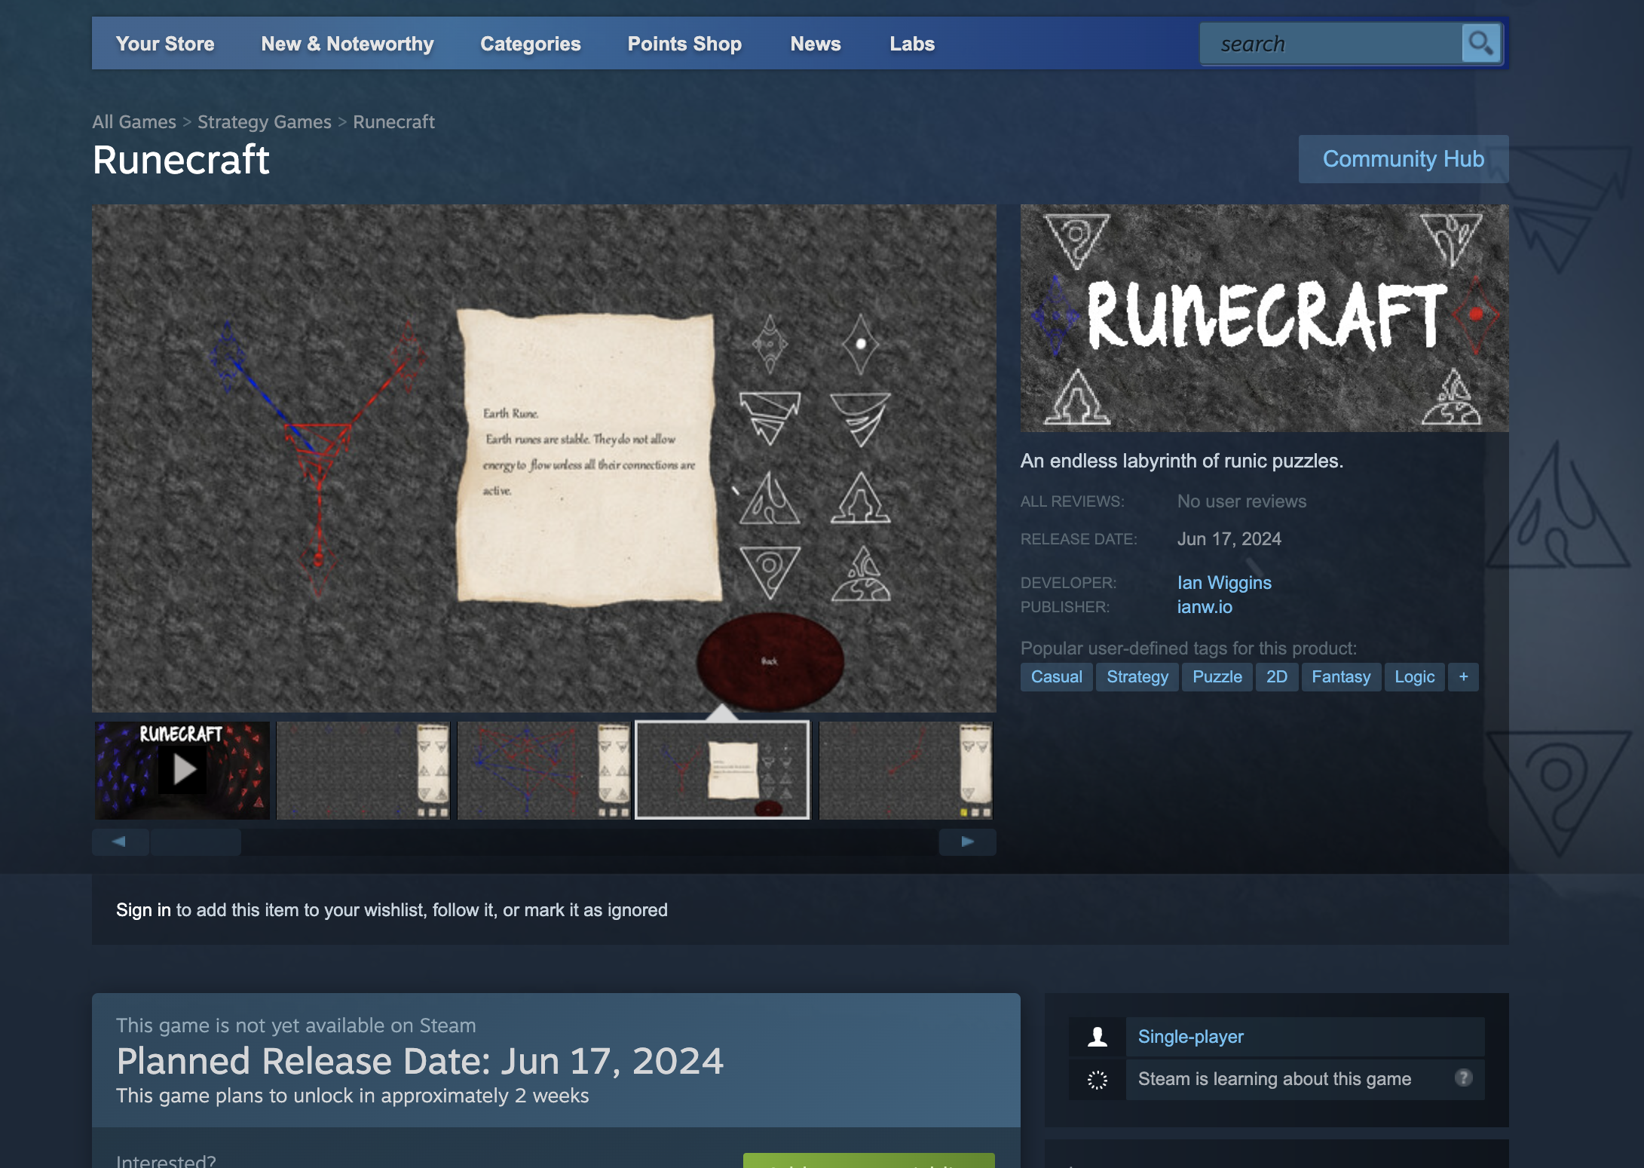Click the left carousel arrow

[120, 842]
